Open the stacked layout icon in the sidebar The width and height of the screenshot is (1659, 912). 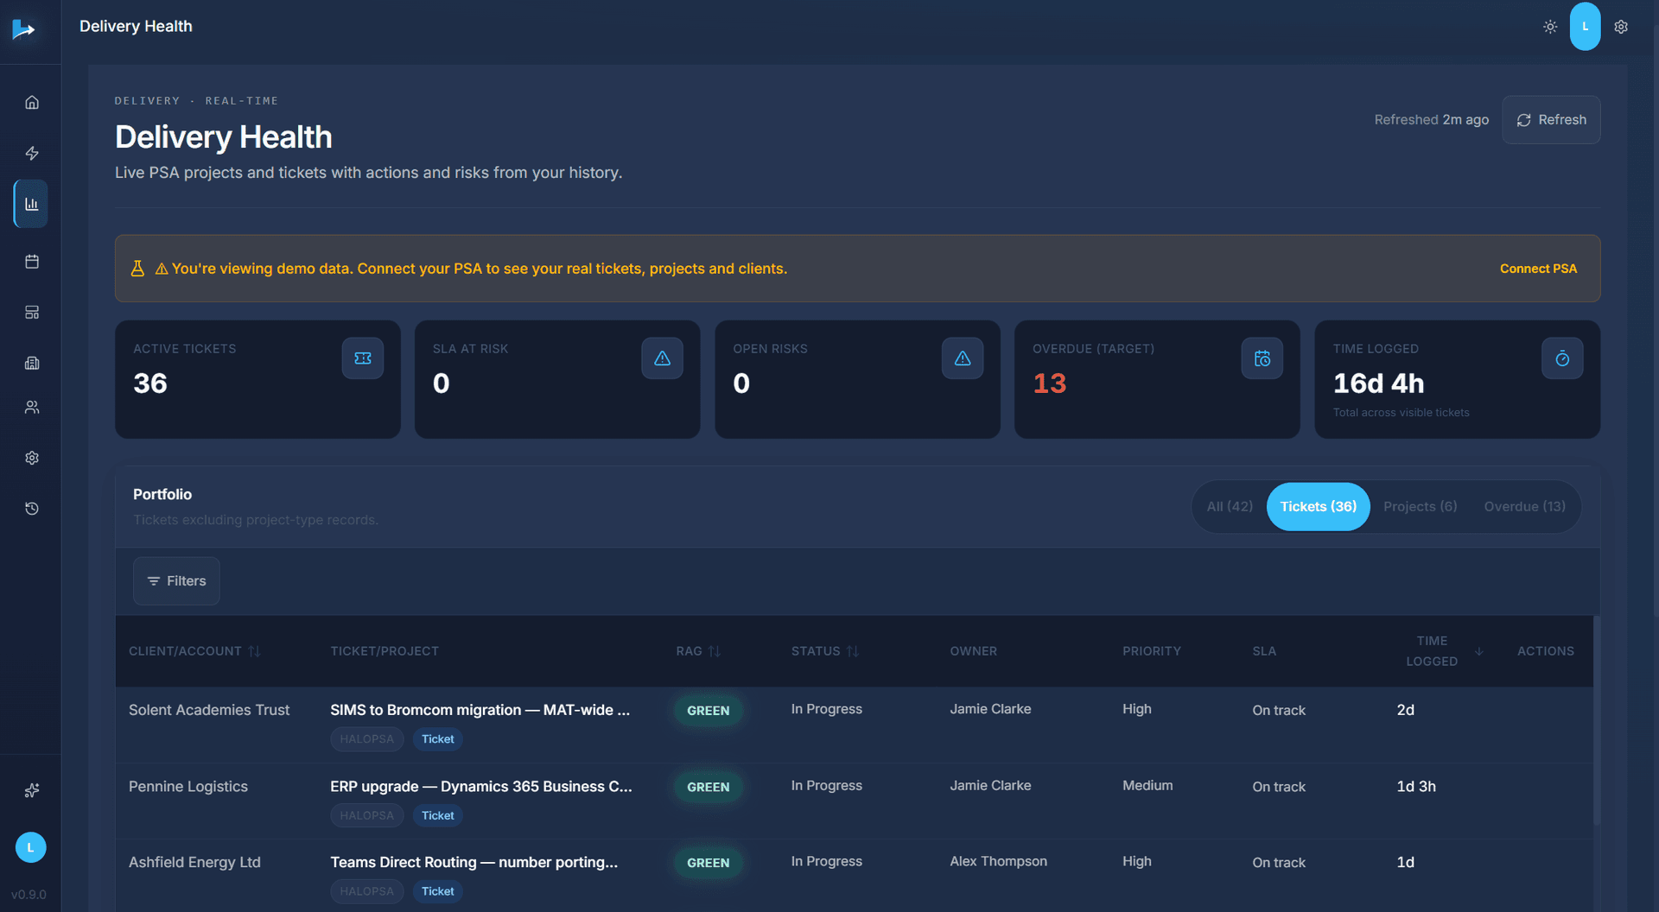point(32,313)
